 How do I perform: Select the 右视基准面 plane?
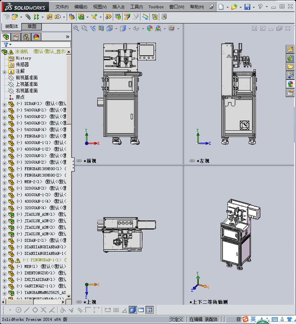27,91
